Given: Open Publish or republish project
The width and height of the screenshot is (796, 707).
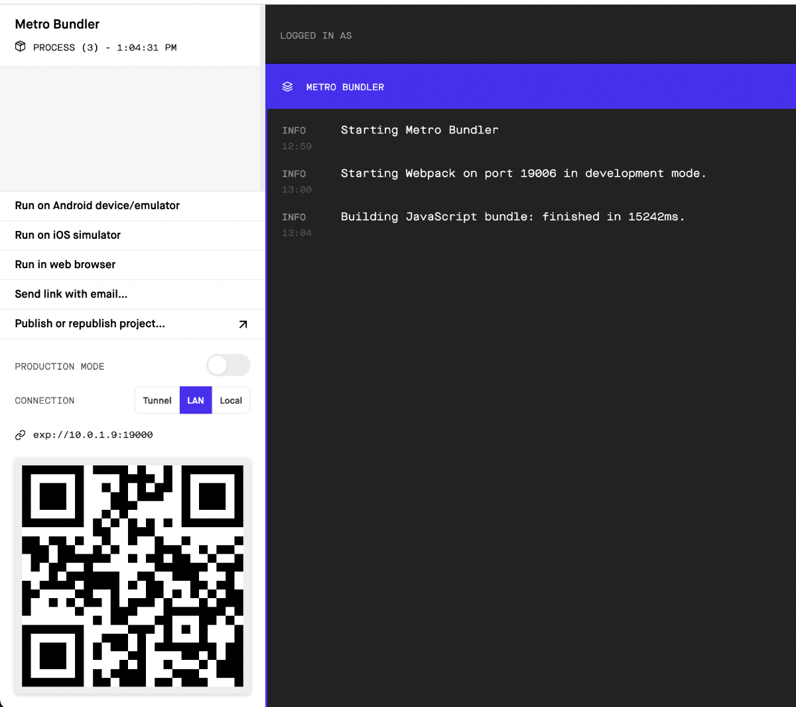Looking at the screenshot, I should (133, 324).
